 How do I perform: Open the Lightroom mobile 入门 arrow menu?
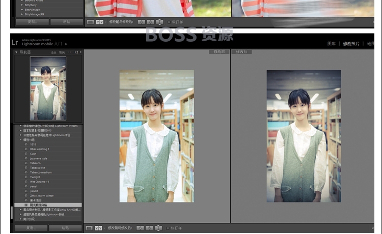click(66, 44)
